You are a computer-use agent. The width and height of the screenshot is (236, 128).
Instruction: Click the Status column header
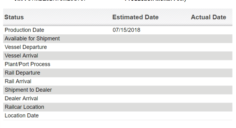[x=14, y=17]
